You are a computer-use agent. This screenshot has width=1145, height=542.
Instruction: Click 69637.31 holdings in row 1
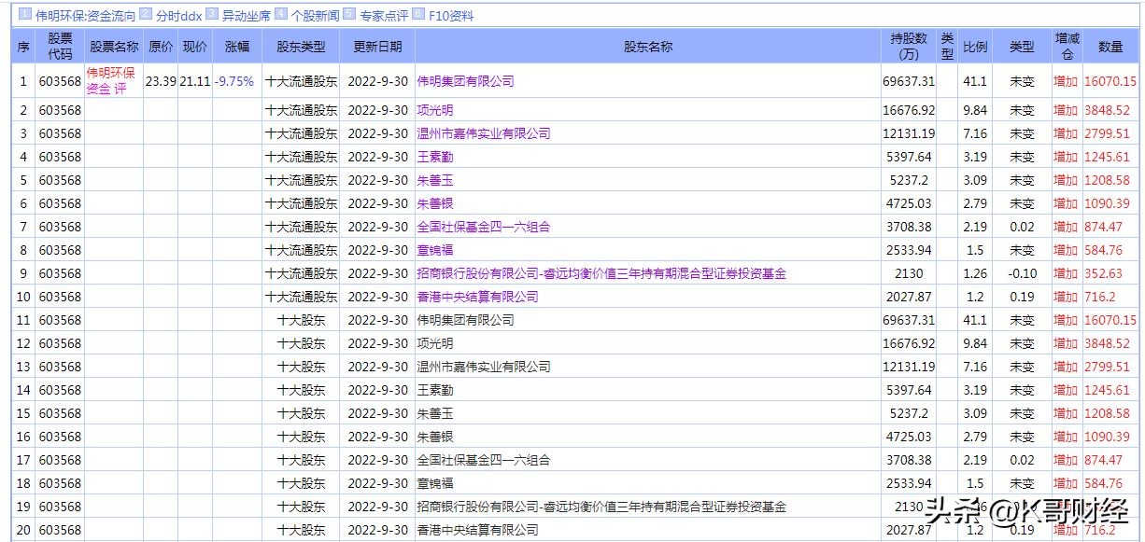[x=908, y=81]
